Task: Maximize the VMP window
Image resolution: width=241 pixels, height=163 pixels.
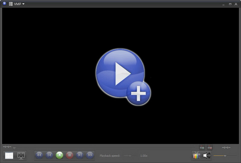Action: coord(230,4)
